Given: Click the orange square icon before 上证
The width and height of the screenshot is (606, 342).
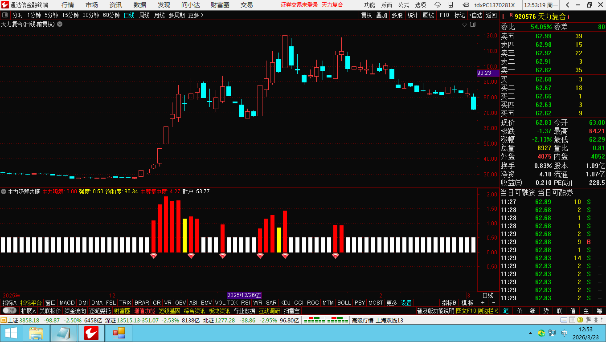Looking at the screenshot, I should coord(3,320).
